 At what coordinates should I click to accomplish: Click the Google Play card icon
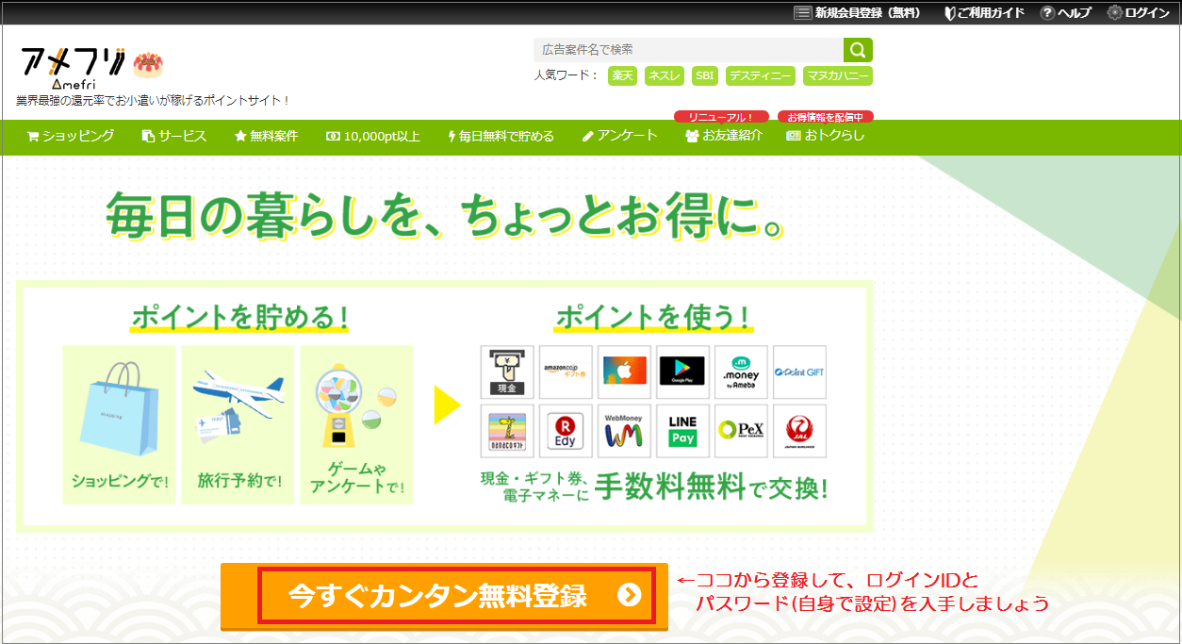click(x=682, y=372)
